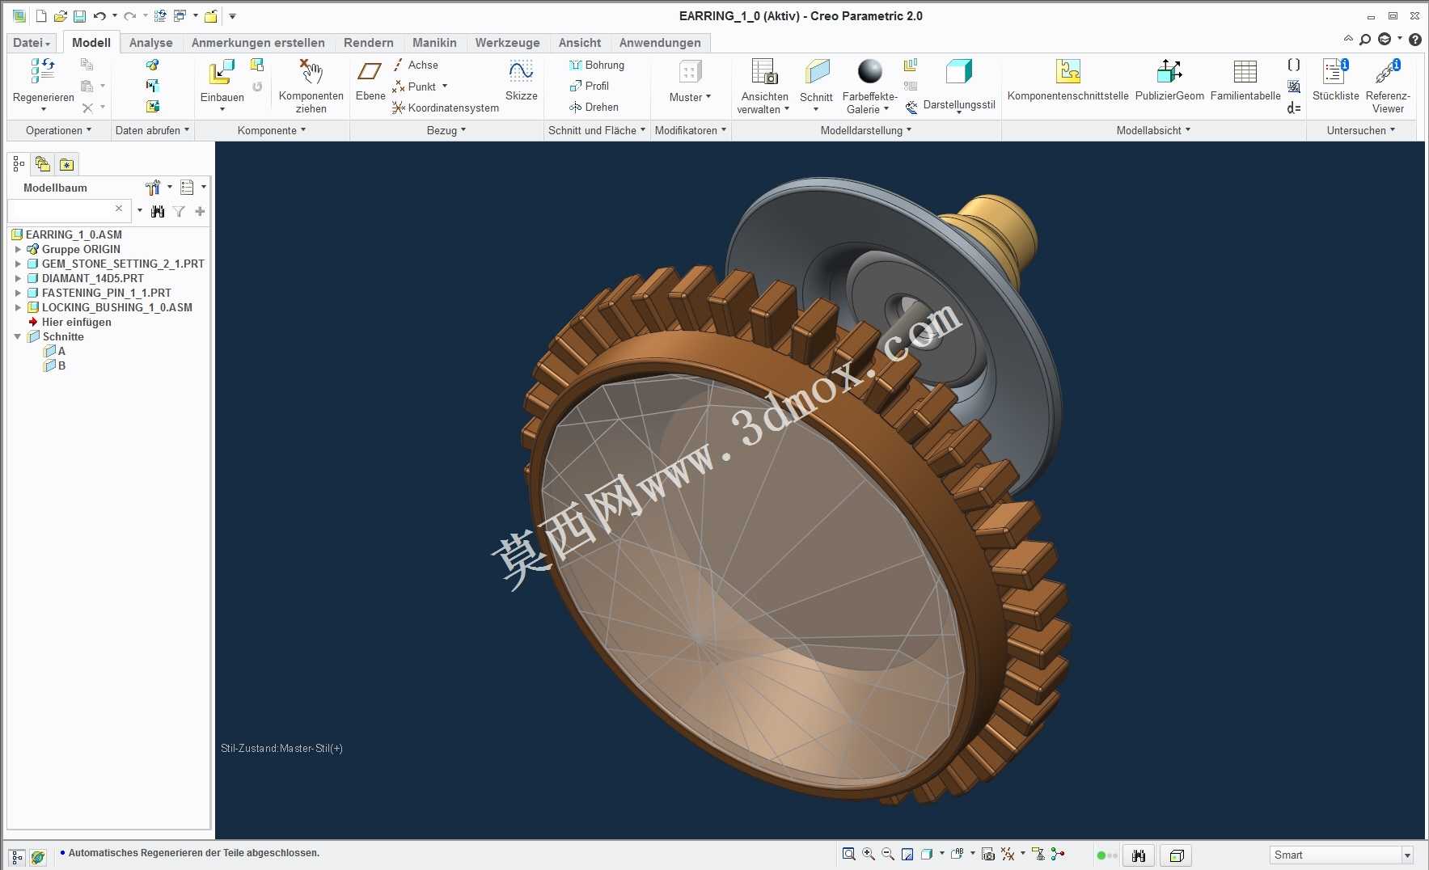Image resolution: width=1429 pixels, height=870 pixels.
Task: Open the Familientabelle
Action: tap(1245, 80)
